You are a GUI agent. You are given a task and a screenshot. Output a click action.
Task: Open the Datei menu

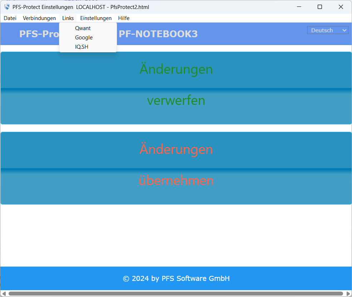10,18
